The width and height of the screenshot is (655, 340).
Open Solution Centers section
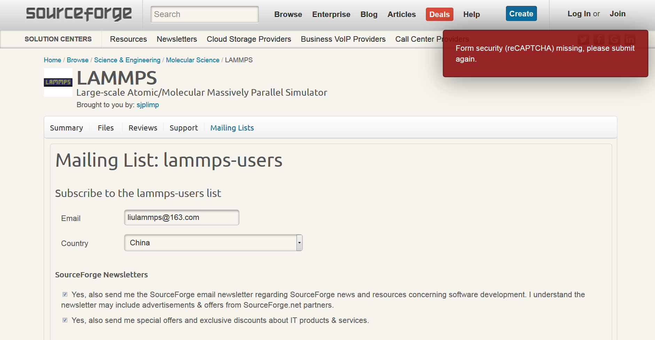pos(58,39)
